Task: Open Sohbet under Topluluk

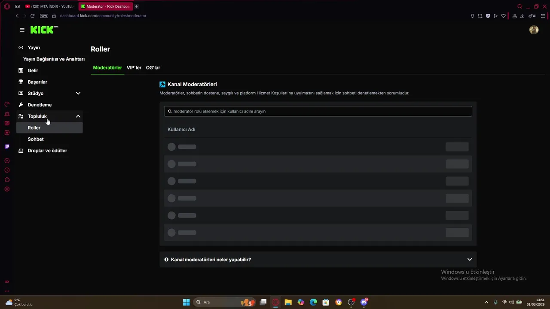Action: [x=49, y=139]
